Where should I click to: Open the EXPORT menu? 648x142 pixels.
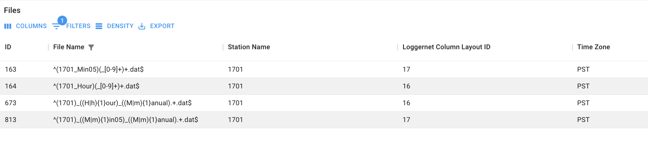pos(162,26)
